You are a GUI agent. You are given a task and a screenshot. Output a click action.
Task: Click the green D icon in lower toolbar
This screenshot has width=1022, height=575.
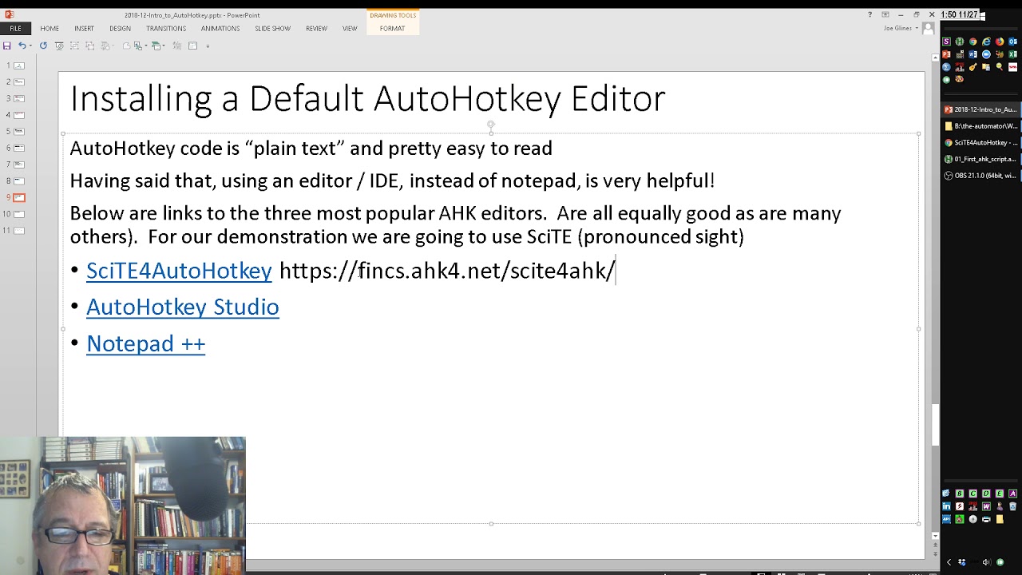point(986,494)
